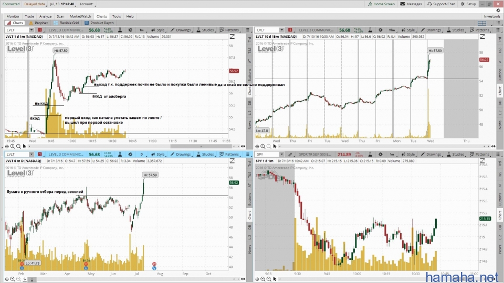Open list menu icon in top-left chart
Image resolution: width=504 pixels, height=283 pixels.
pyautogui.click(x=248, y=30)
